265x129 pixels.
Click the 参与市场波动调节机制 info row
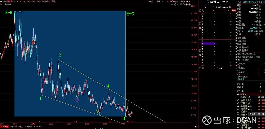click(x=249, y=57)
